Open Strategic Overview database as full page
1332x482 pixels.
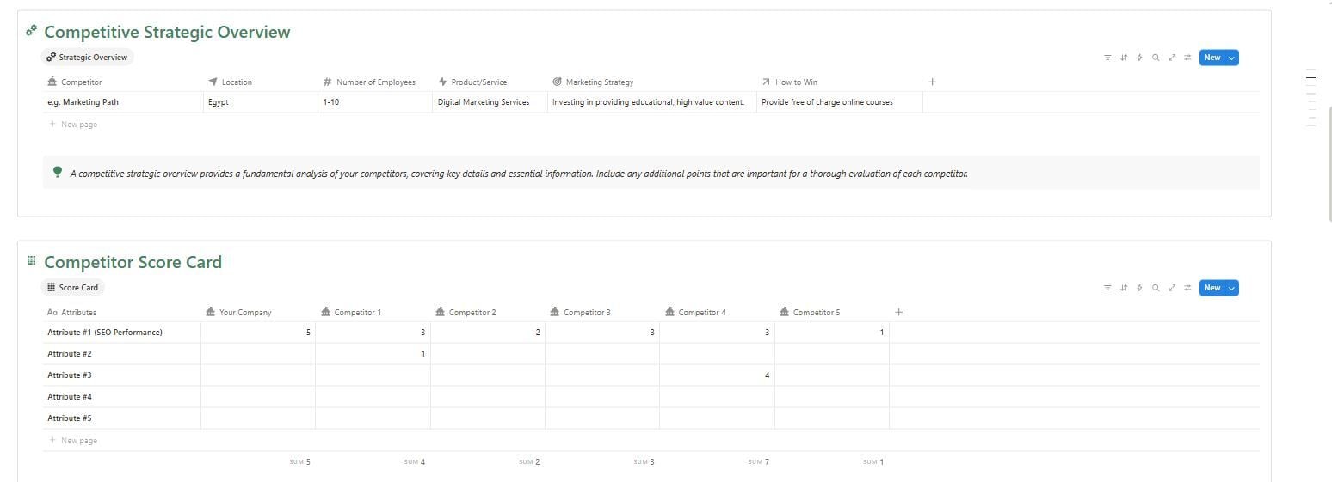click(1172, 58)
